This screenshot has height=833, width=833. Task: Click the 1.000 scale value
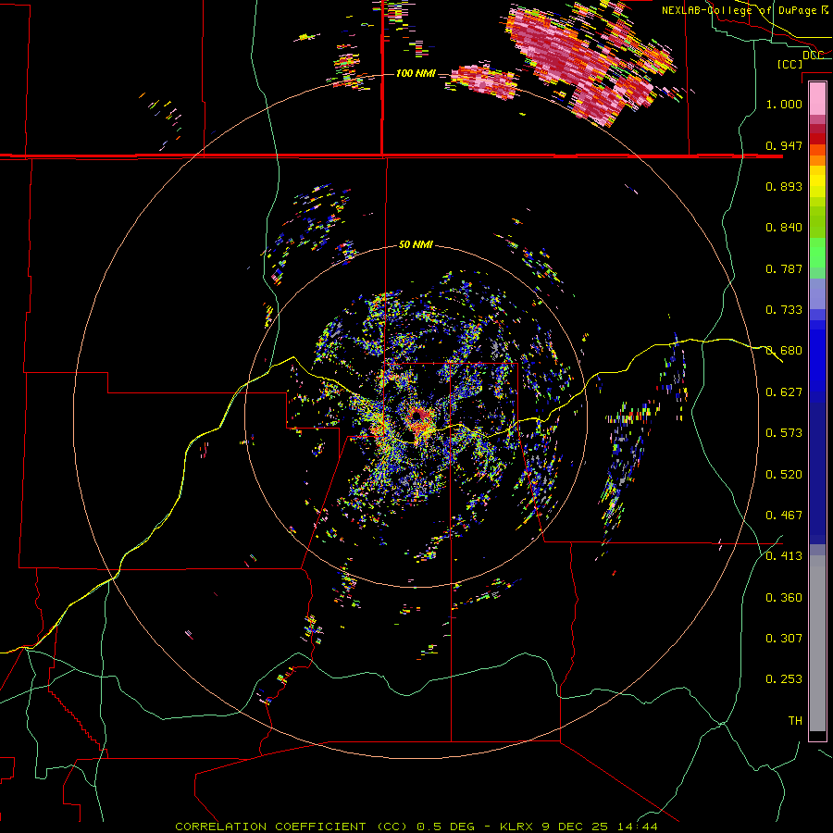coord(784,104)
